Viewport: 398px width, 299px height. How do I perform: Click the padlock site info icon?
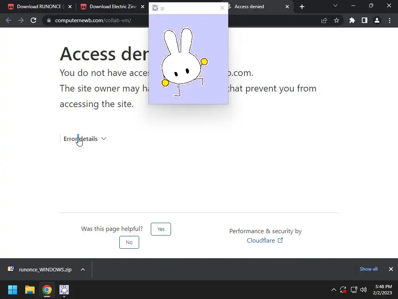click(x=49, y=20)
